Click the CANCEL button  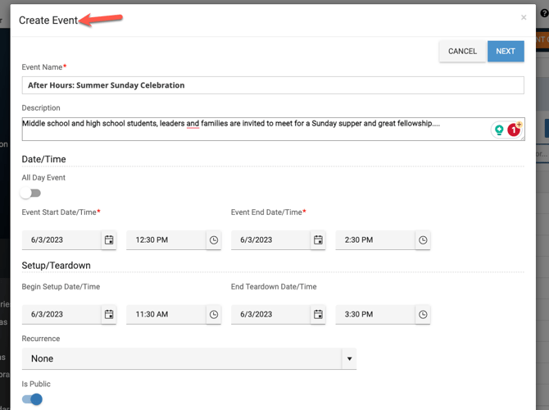(x=462, y=51)
